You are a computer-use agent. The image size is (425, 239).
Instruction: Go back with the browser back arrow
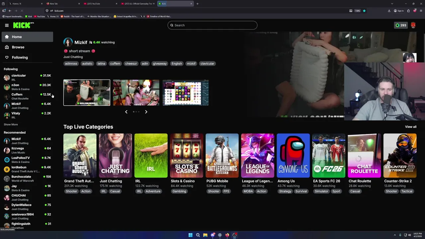point(10,11)
